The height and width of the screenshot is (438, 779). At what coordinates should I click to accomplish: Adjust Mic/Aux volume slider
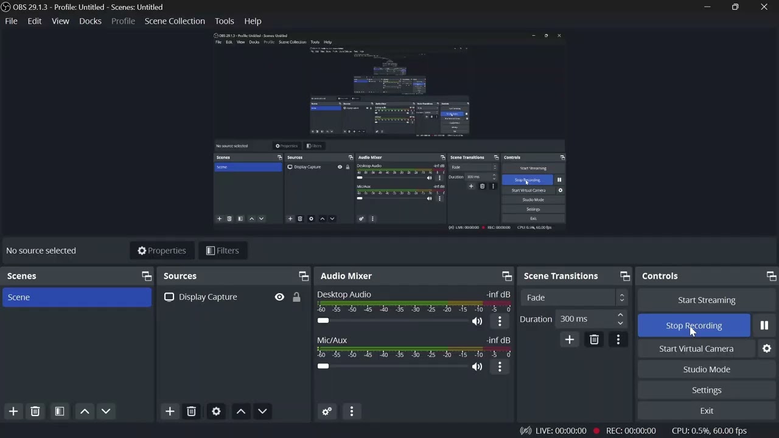click(x=393, y=366)
